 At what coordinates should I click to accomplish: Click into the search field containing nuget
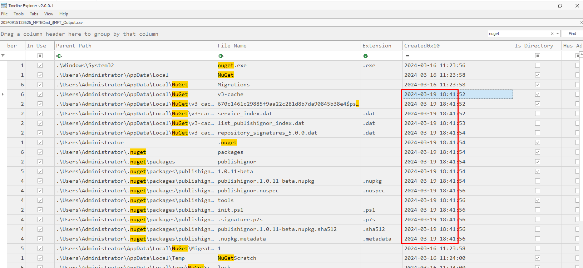pos(518,34)
